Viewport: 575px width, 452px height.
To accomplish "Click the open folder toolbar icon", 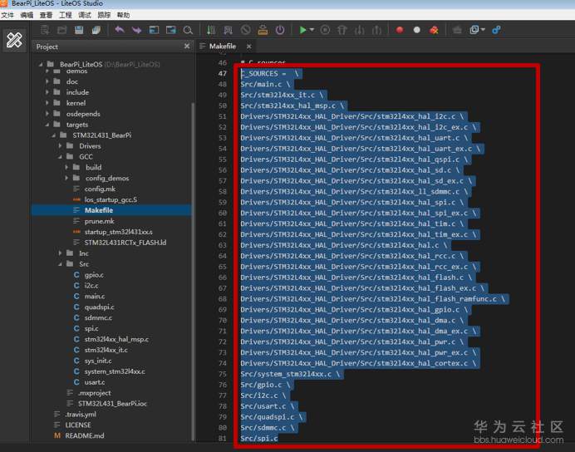I will click(62, 30).
